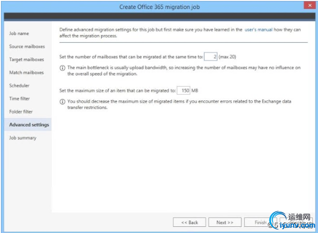Select the Target mailboxes step
The height and width of the screenshot is (233, 318).
(26, 59)
